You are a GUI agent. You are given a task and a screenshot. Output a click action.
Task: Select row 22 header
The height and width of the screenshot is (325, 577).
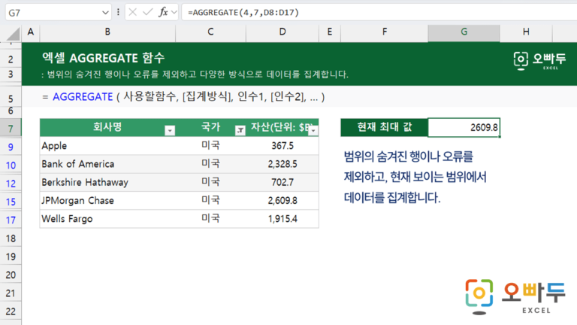point(11,311)
